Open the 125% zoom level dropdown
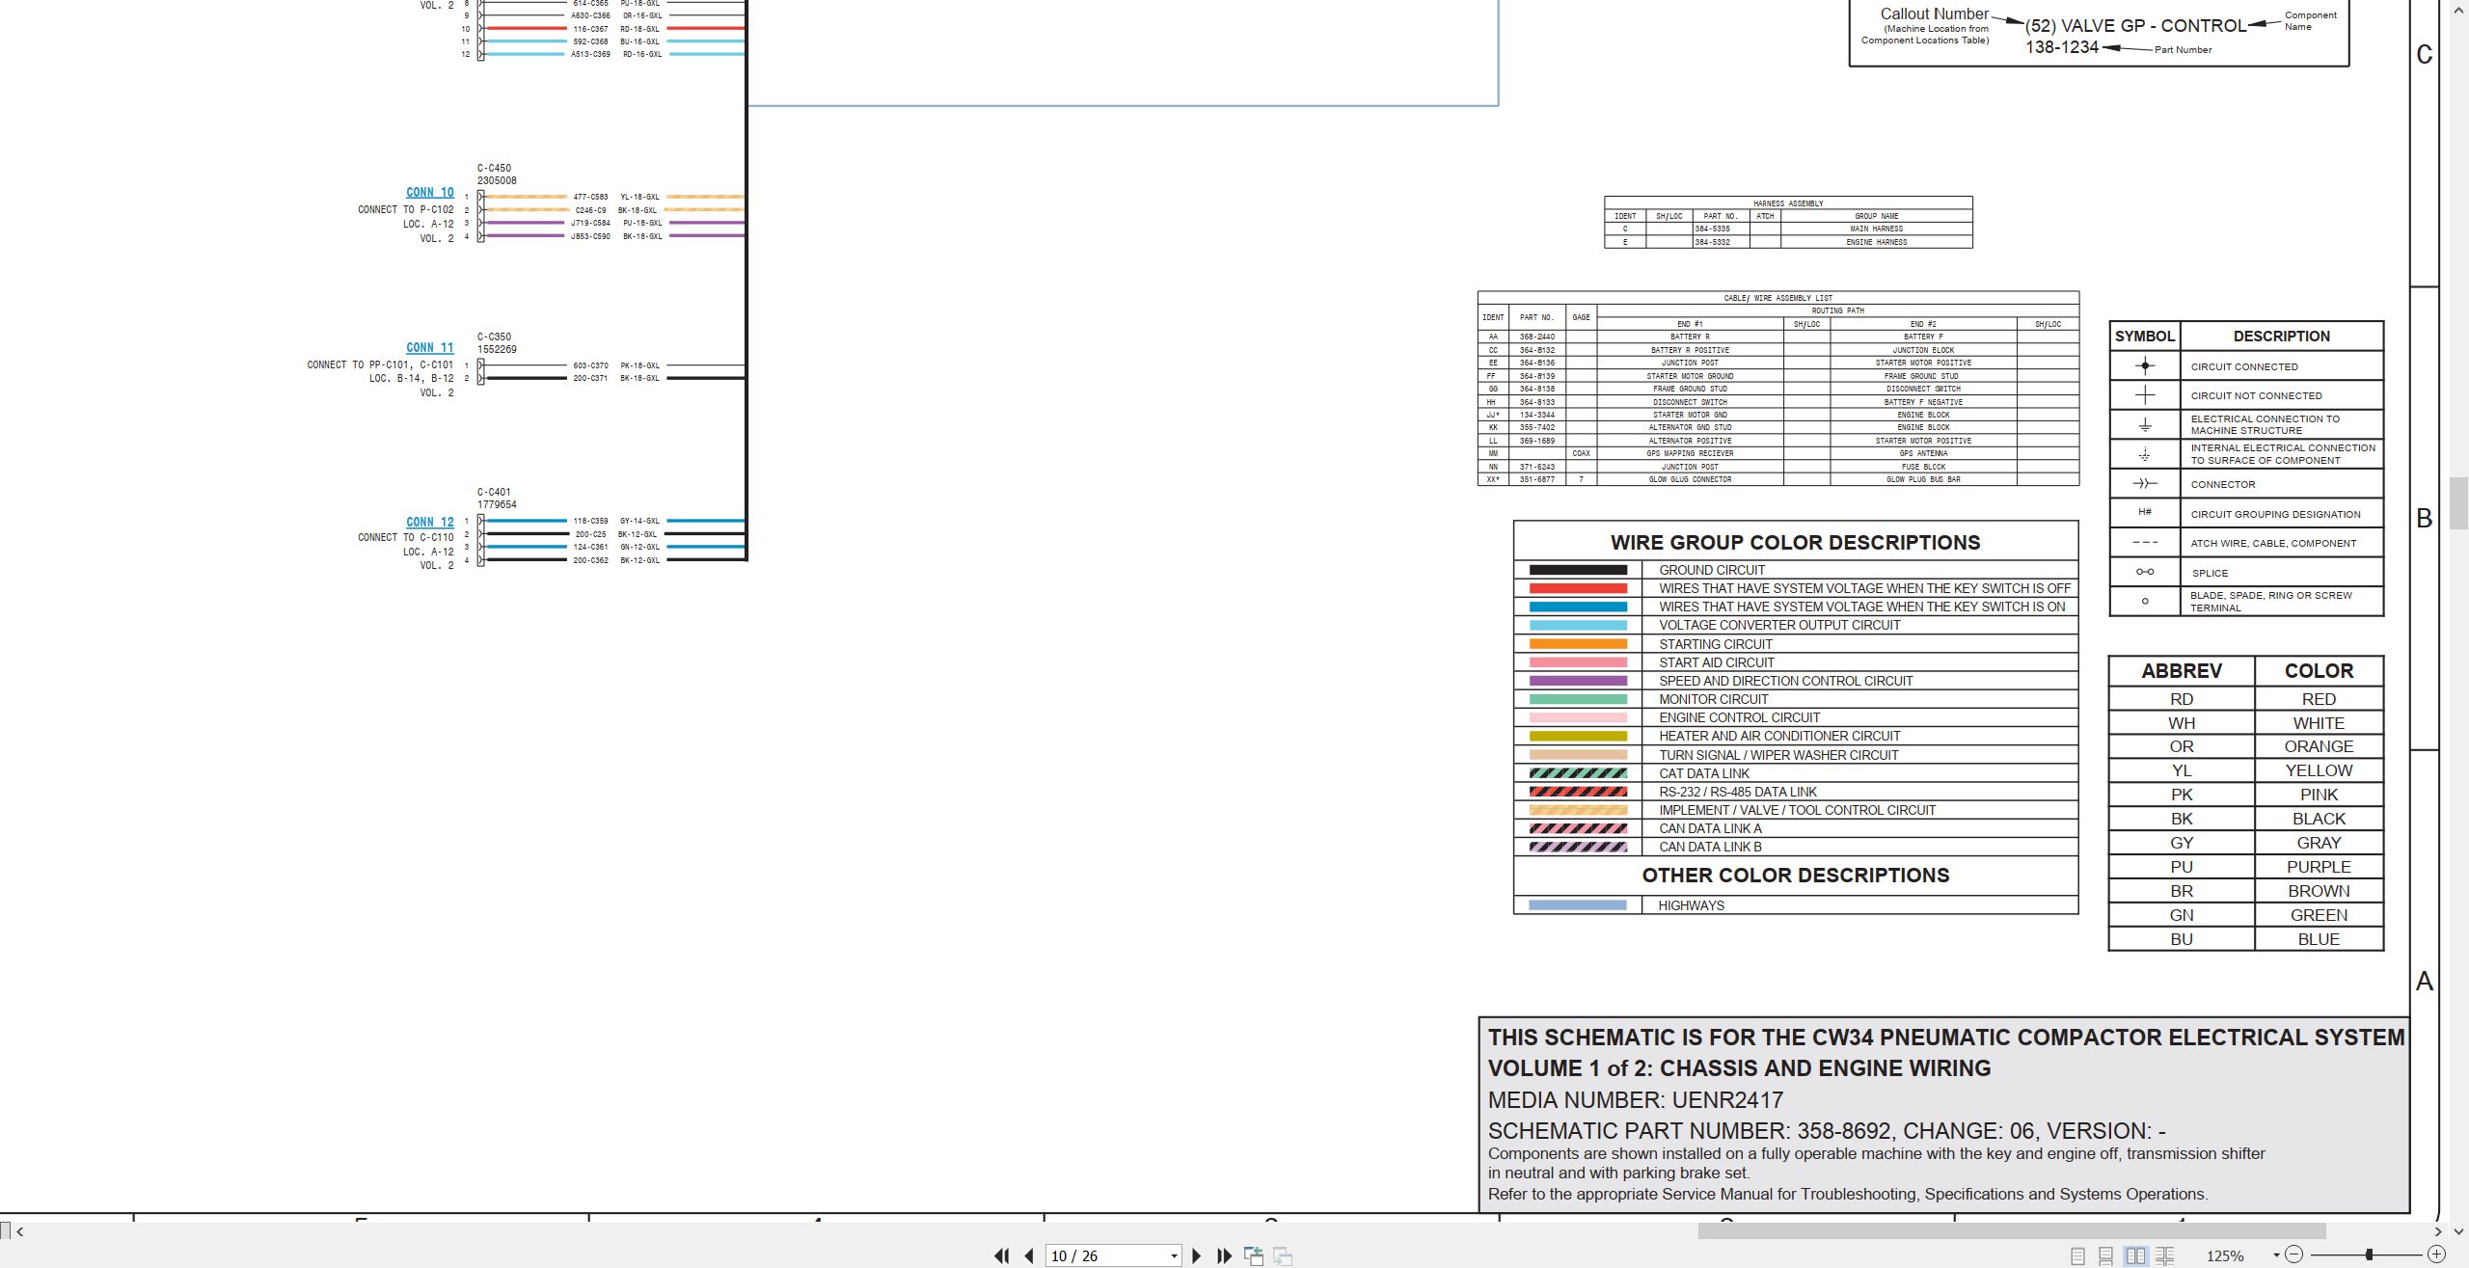The height and width of the screenshot is (1268, 2469). [x=2276, y=1255]
